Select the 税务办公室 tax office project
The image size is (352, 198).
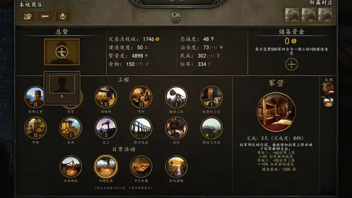click(212, 97)
